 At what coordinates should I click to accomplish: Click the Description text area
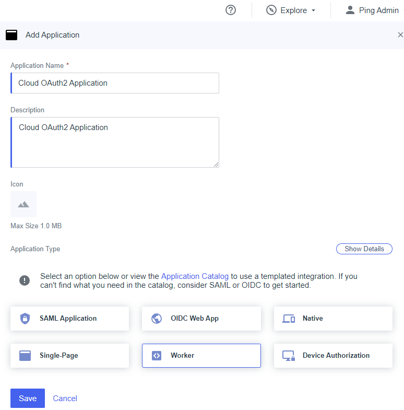tap(115, 142)
